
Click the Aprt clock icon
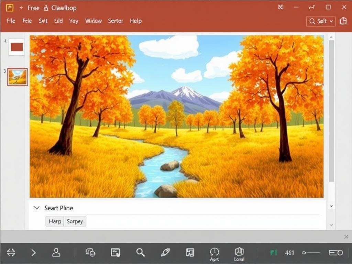[214, 254]
